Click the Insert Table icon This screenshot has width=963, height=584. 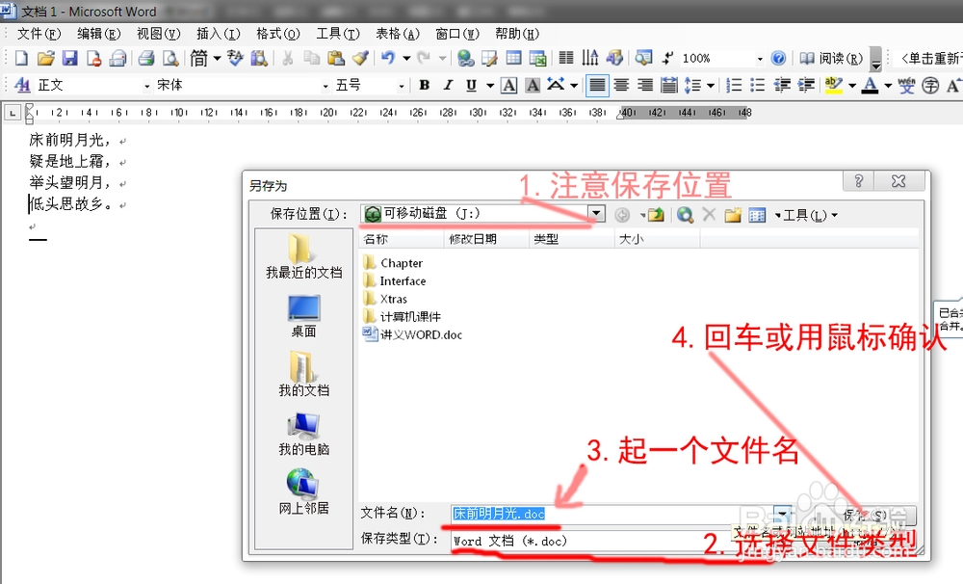(513, 58)
